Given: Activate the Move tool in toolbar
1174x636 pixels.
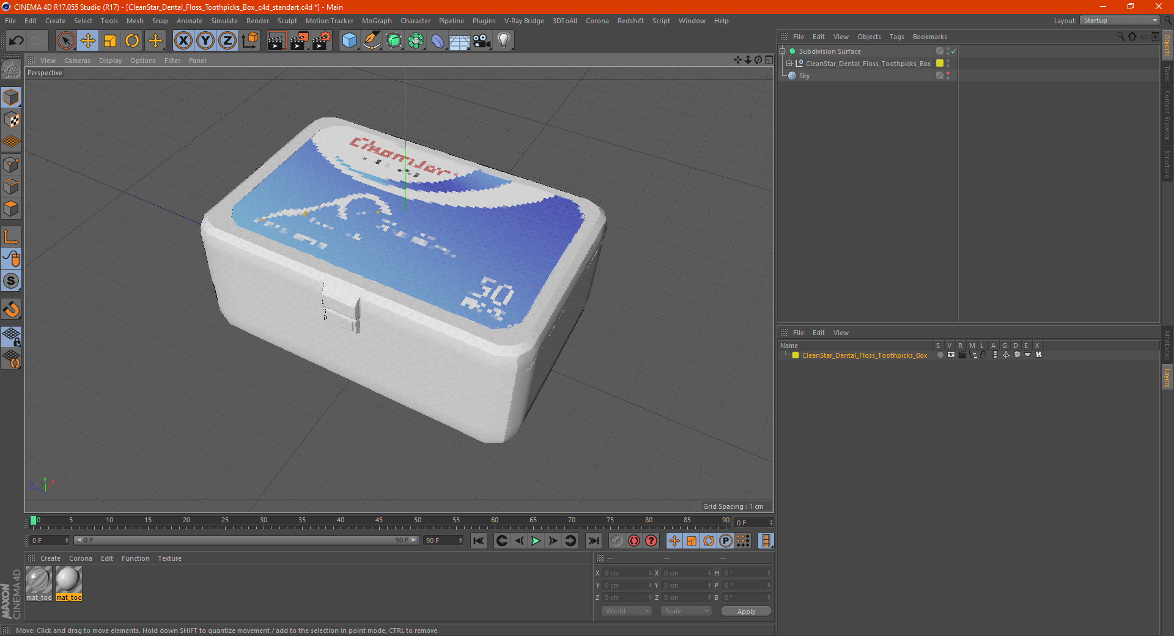Looking at the screenshot, I should point(88,41).
